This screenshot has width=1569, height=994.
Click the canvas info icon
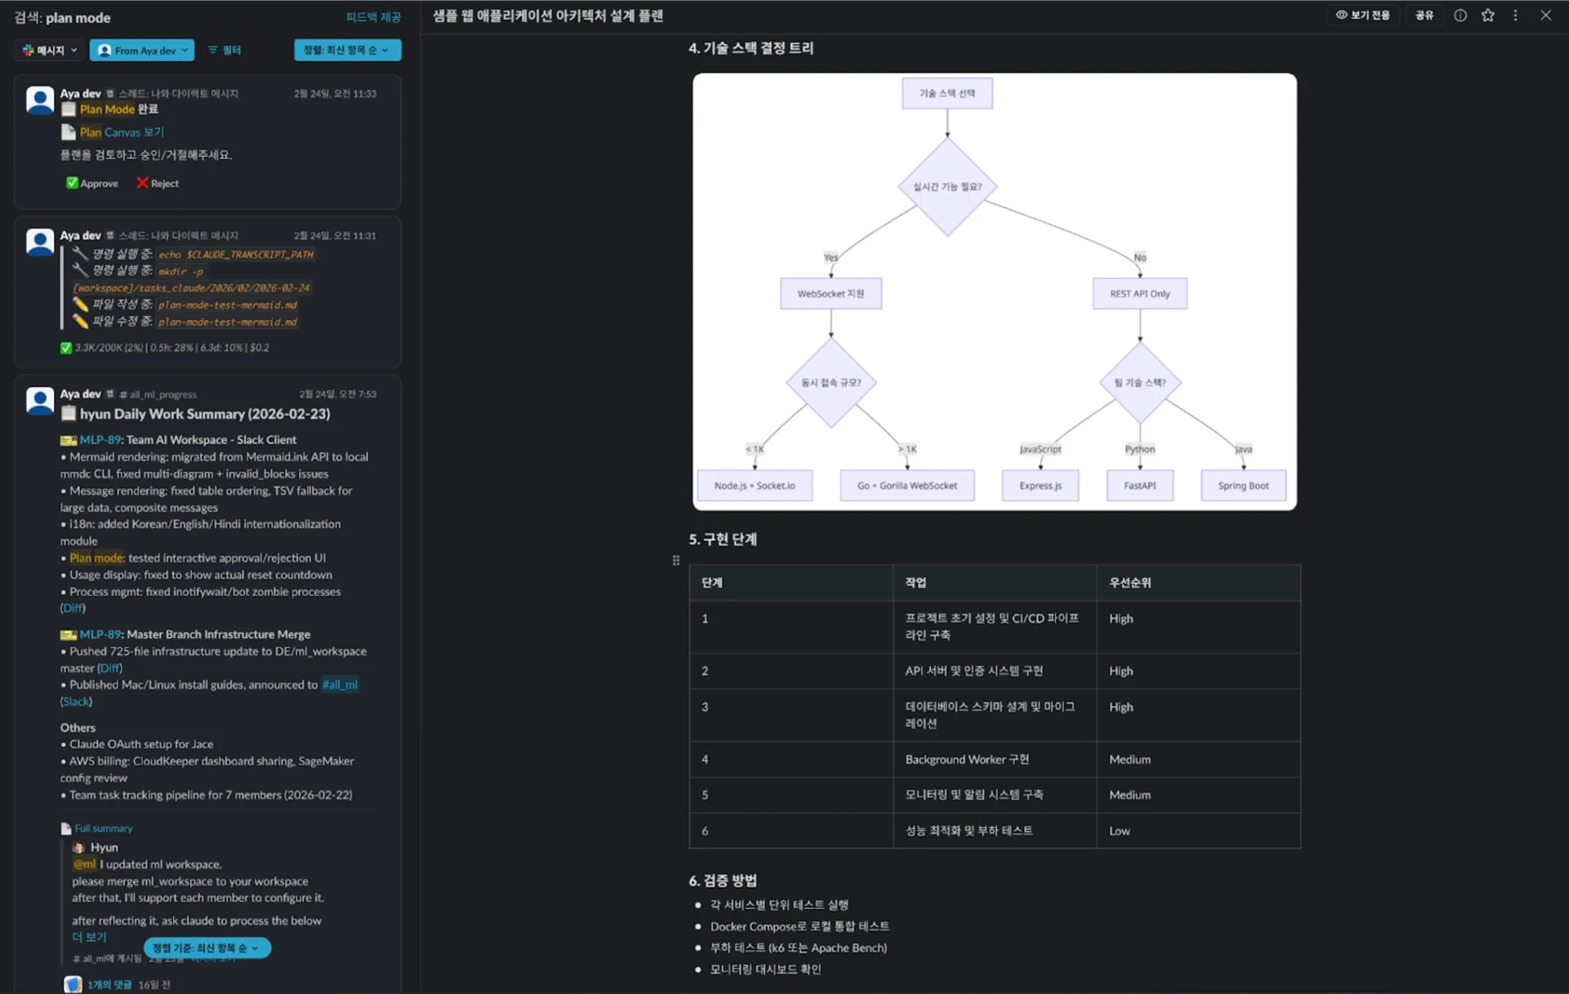click(x=1460, y=16)
